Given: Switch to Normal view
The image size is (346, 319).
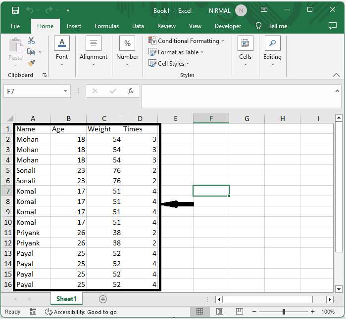Looking at the screenshot, I should pos(199,311).
